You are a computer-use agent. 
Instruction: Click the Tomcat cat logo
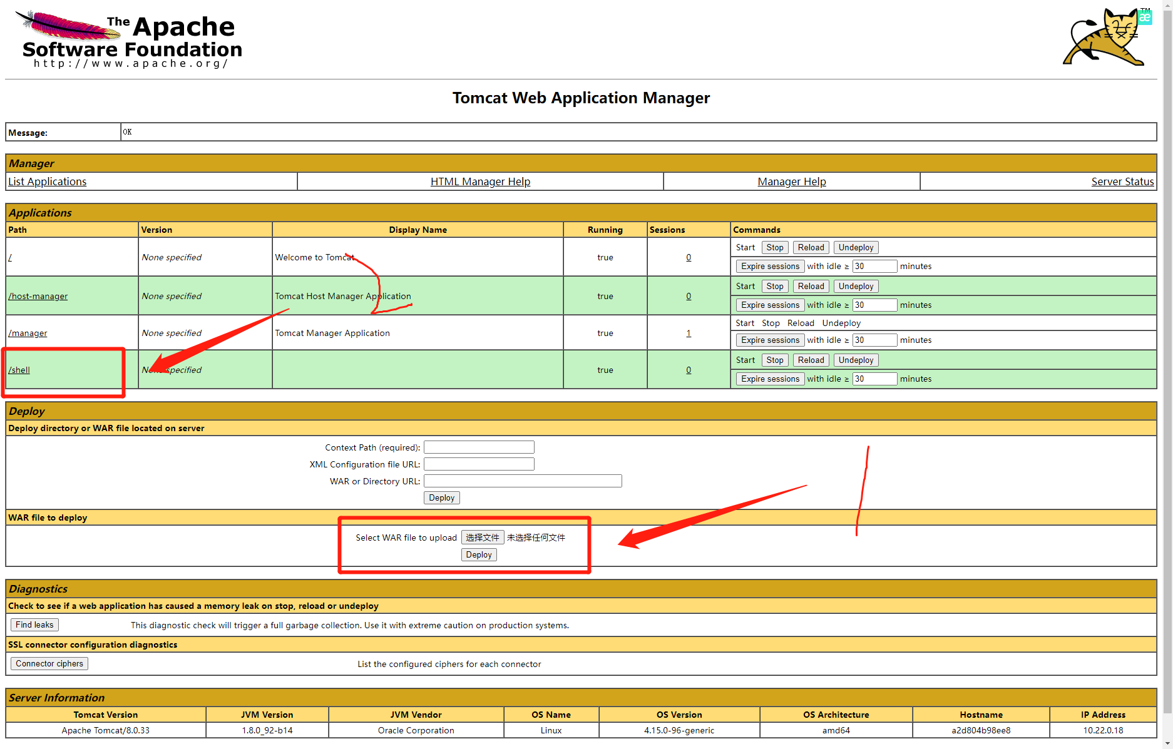tap(1105, 38)
